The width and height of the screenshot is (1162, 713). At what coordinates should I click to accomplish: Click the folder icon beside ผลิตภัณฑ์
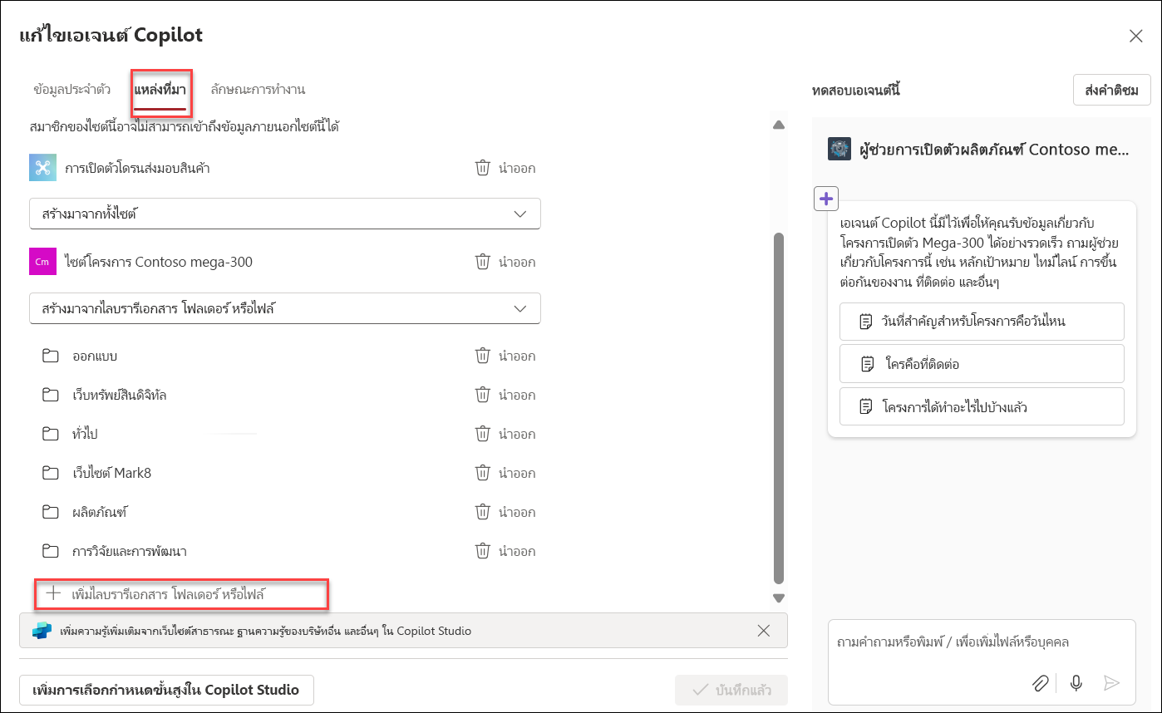51,512
